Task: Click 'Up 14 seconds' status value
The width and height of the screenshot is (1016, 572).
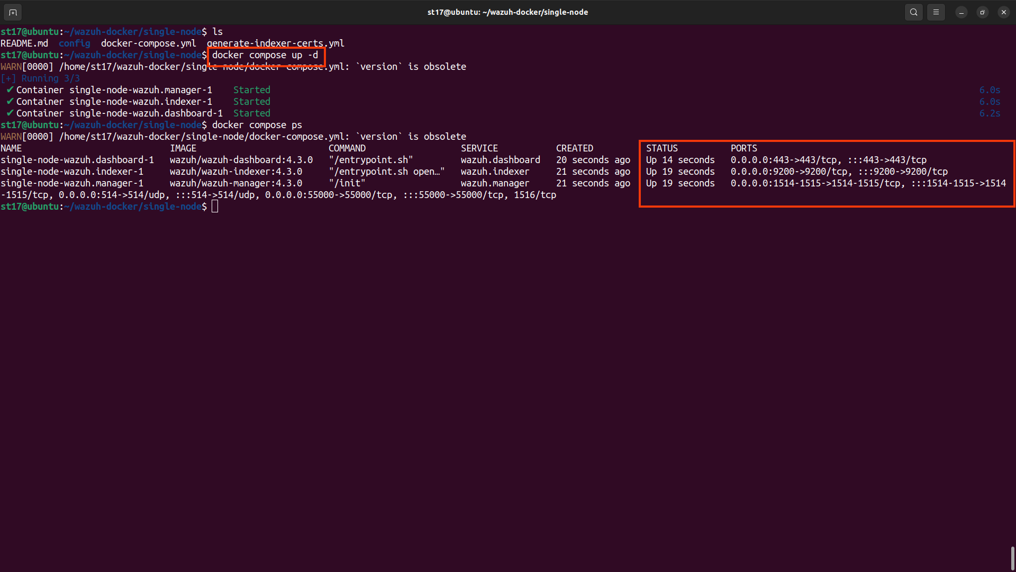Action: click(x=681, y=160)
